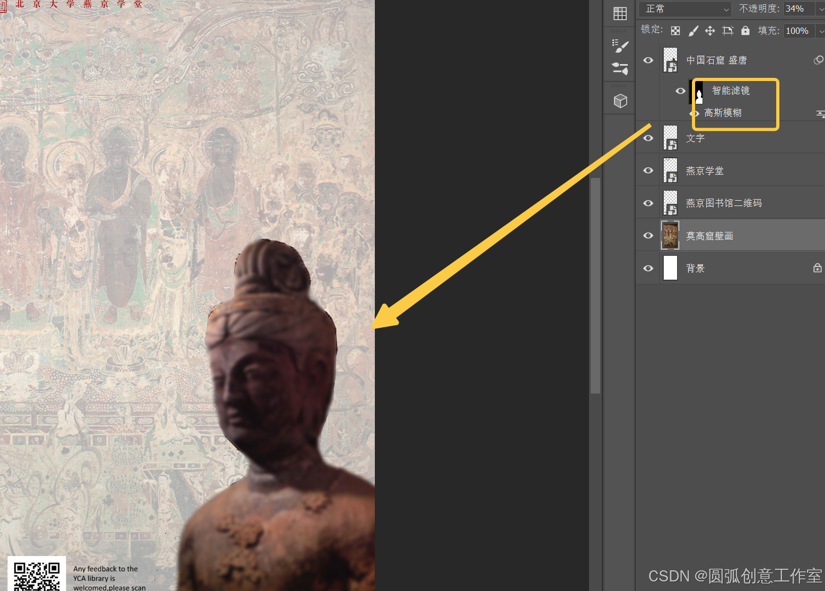Click 'Any feedback to the' text on canvas
The width and height of the screenshot is (825, 591).
coord(106,569)
